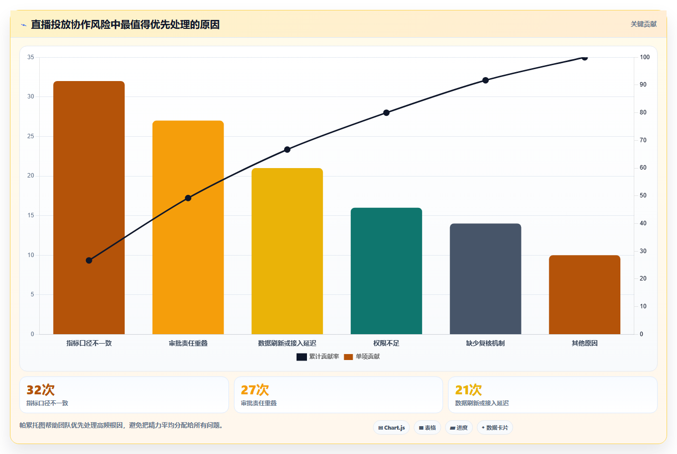Screen dimensions: 677x454
Task: Click the 表格 tag chip
Action: pyautogui.click(x=427, y=428)
